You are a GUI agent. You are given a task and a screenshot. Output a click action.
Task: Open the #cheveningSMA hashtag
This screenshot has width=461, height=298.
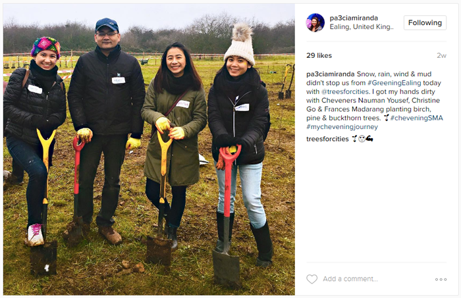[417, 118]
